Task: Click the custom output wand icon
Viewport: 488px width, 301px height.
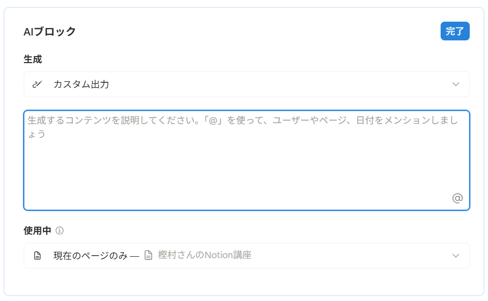Action: pyautogui.click(x=37, y=84)
